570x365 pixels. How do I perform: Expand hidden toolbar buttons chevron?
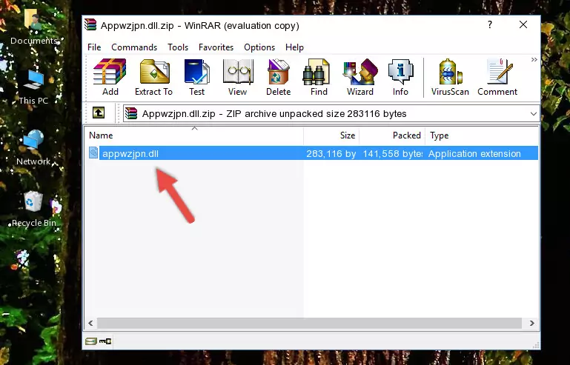(534, 59)
